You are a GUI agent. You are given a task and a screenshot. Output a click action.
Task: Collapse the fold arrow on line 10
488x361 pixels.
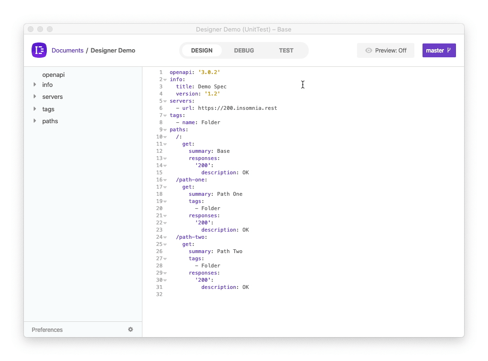point(165,137)
